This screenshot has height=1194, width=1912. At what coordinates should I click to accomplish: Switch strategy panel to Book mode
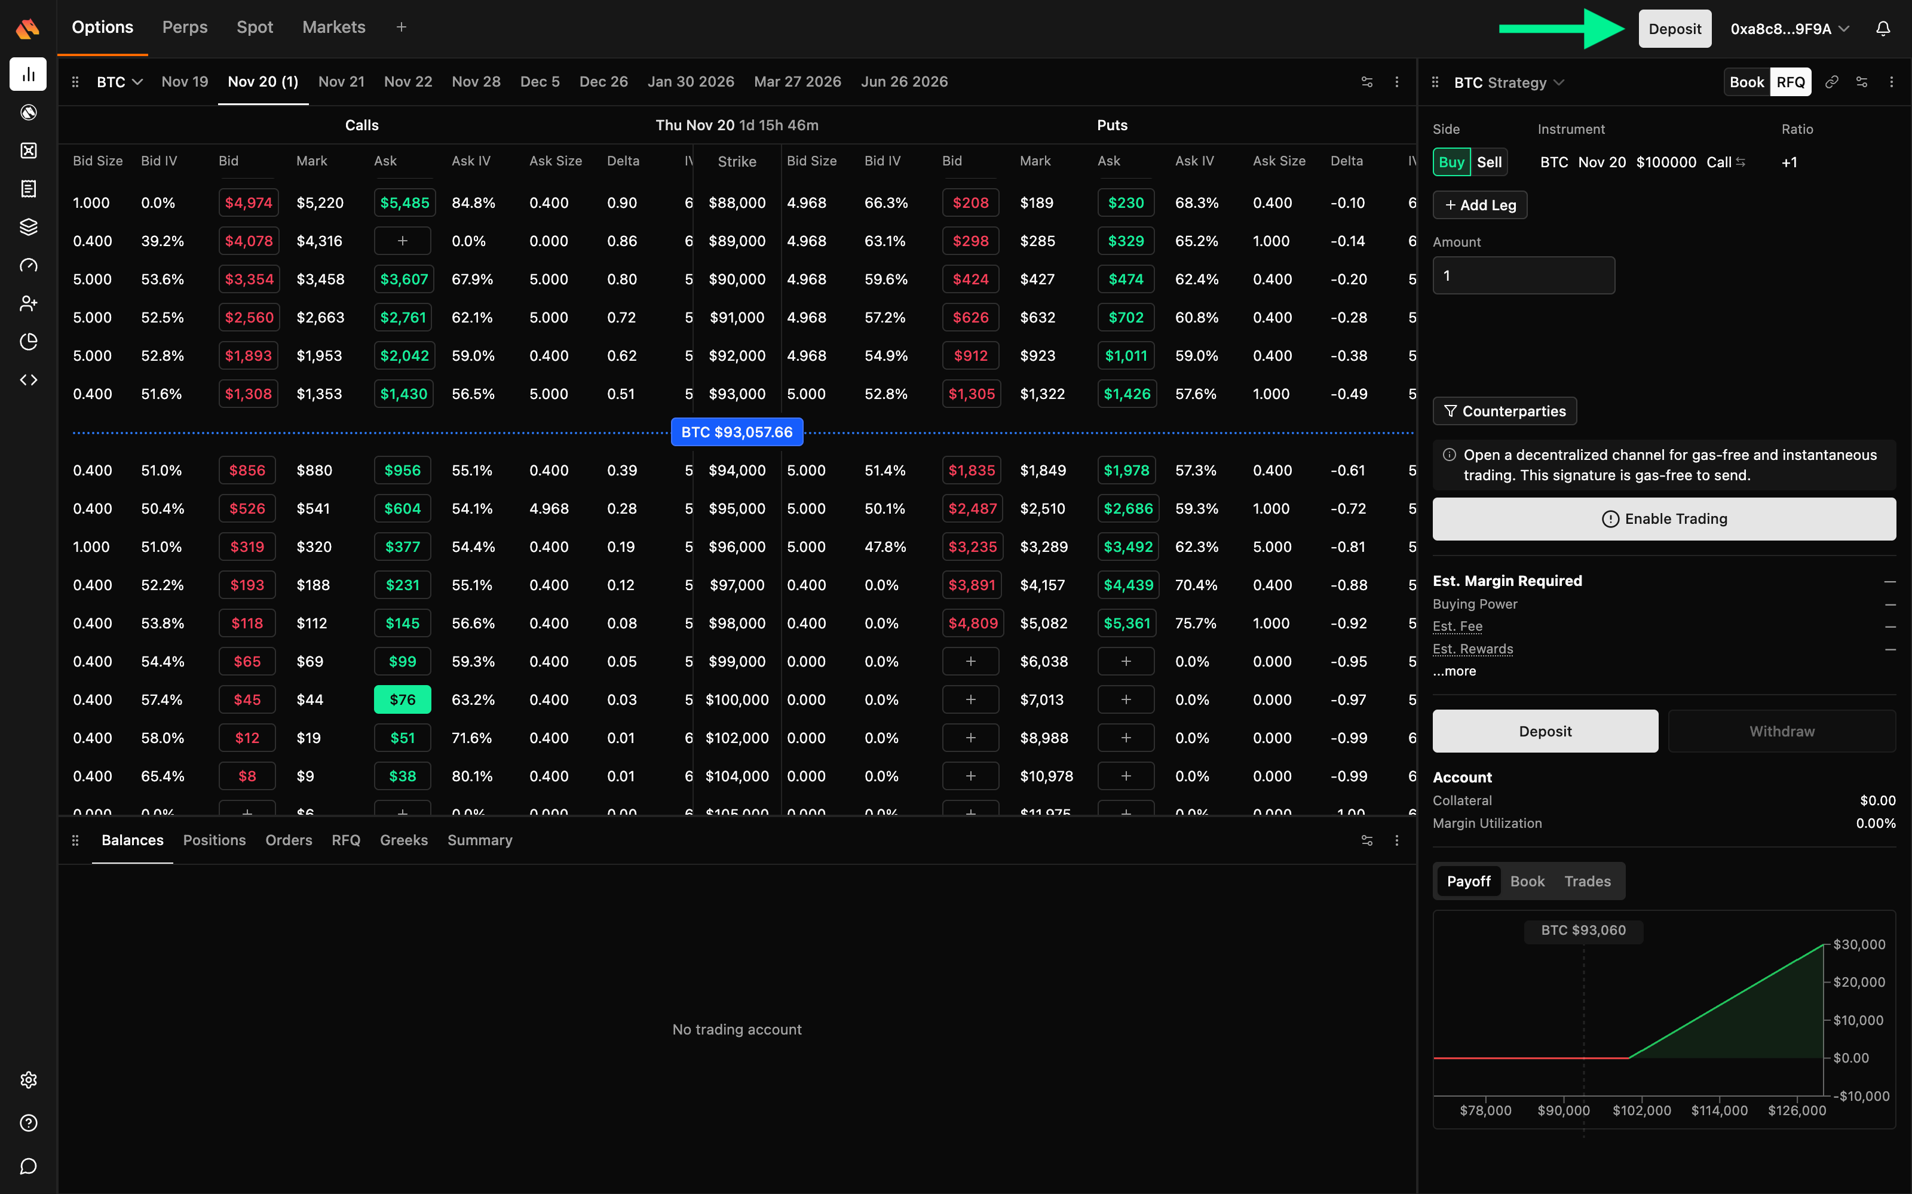[1746, 82]
